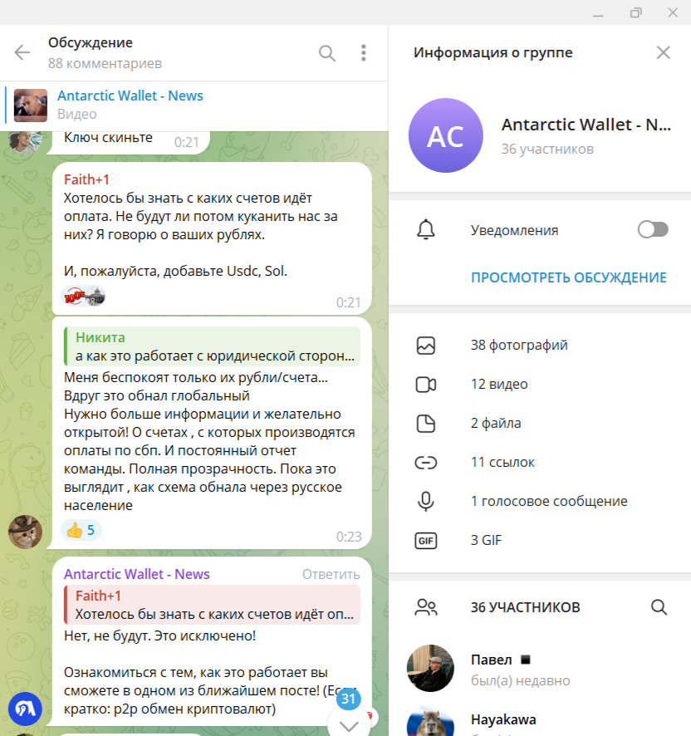Click the 100% reaction on Faith+1 message

click(84, 297)
